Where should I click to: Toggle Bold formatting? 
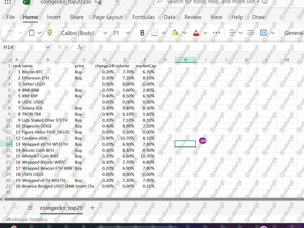click(x=142, y=33)
